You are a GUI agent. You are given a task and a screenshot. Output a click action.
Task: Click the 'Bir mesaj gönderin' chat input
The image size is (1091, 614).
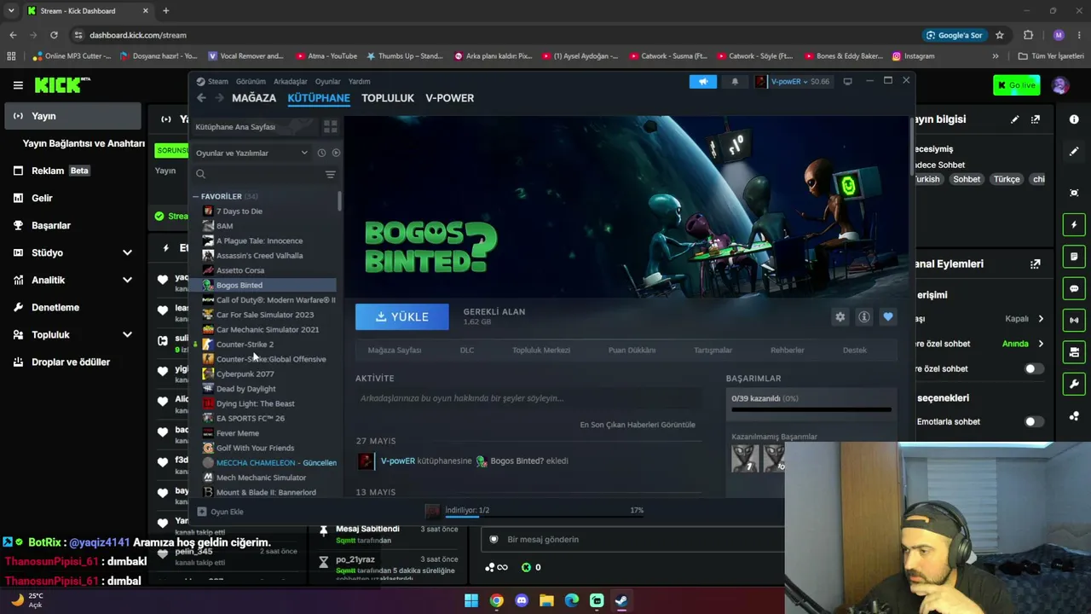pyautogui.click(x=631, y=540)
